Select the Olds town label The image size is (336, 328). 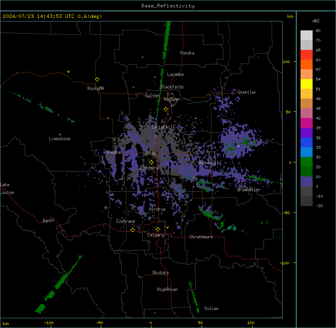tap(151, 153)
